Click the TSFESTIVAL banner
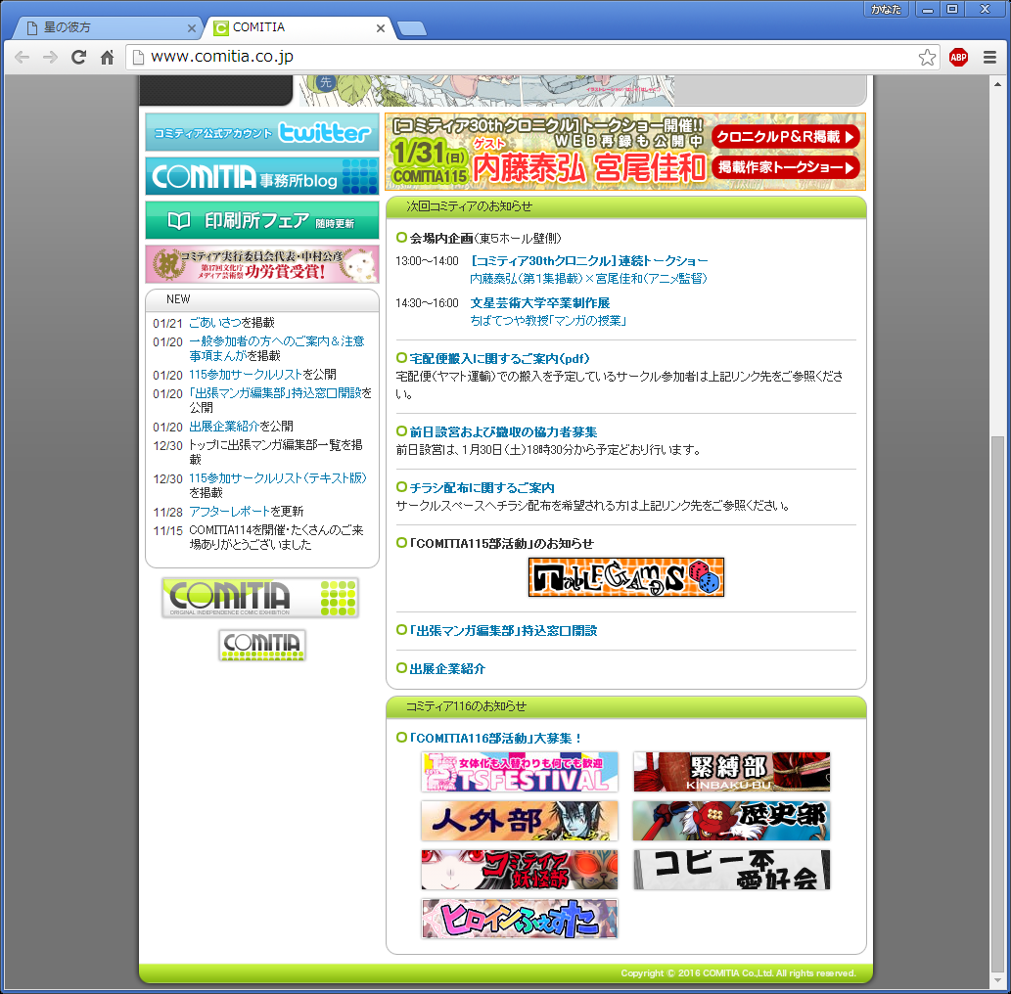 pos(519,772)
